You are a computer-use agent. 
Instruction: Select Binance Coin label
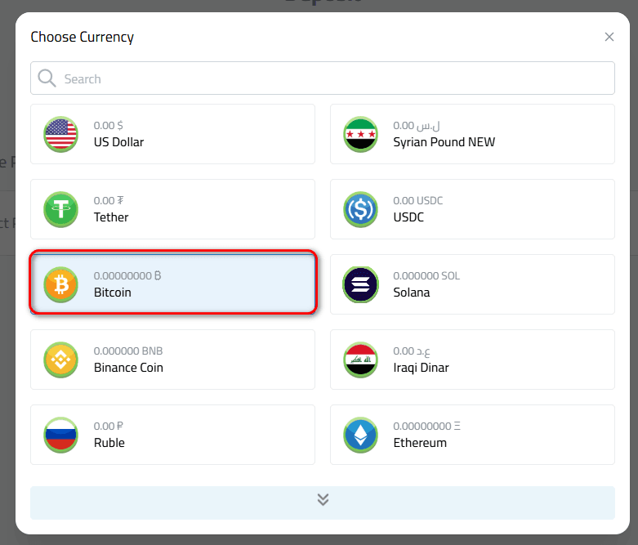tap(128, 368)
